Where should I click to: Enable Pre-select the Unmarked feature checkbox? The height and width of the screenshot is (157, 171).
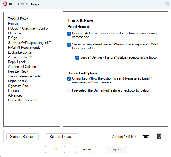[x=69, y=90]
